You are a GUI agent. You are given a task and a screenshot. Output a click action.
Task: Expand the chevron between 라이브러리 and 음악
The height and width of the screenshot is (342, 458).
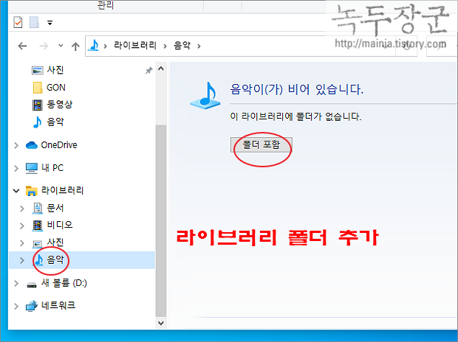coord(165,46)
